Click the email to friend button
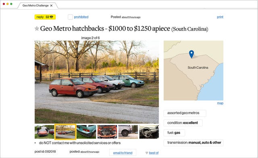The width and height of the screenshot is (258, 158). coord(123,153)
